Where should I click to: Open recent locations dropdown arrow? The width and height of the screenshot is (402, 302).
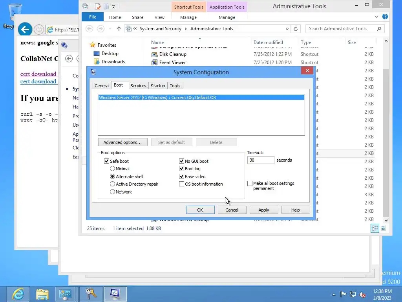coord(110,29)
